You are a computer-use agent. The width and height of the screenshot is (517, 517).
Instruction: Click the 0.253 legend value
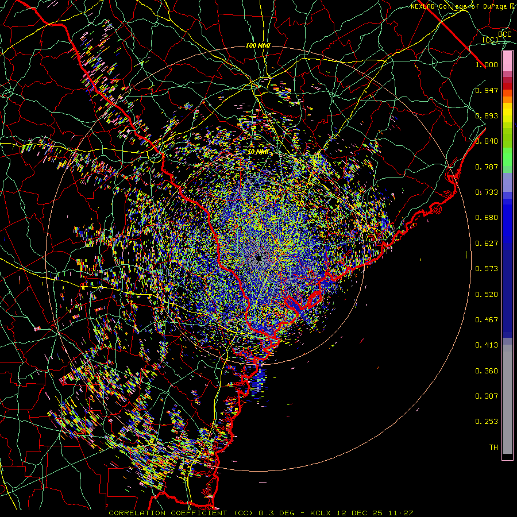(487, 422)
